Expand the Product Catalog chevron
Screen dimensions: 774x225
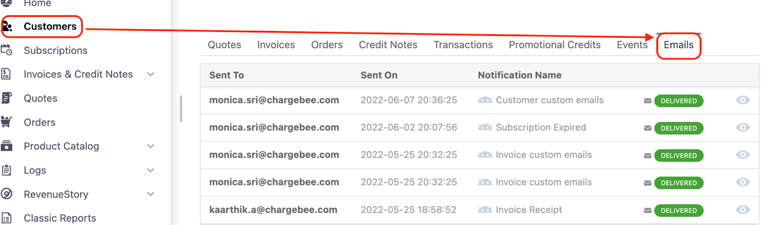point(150,146)
